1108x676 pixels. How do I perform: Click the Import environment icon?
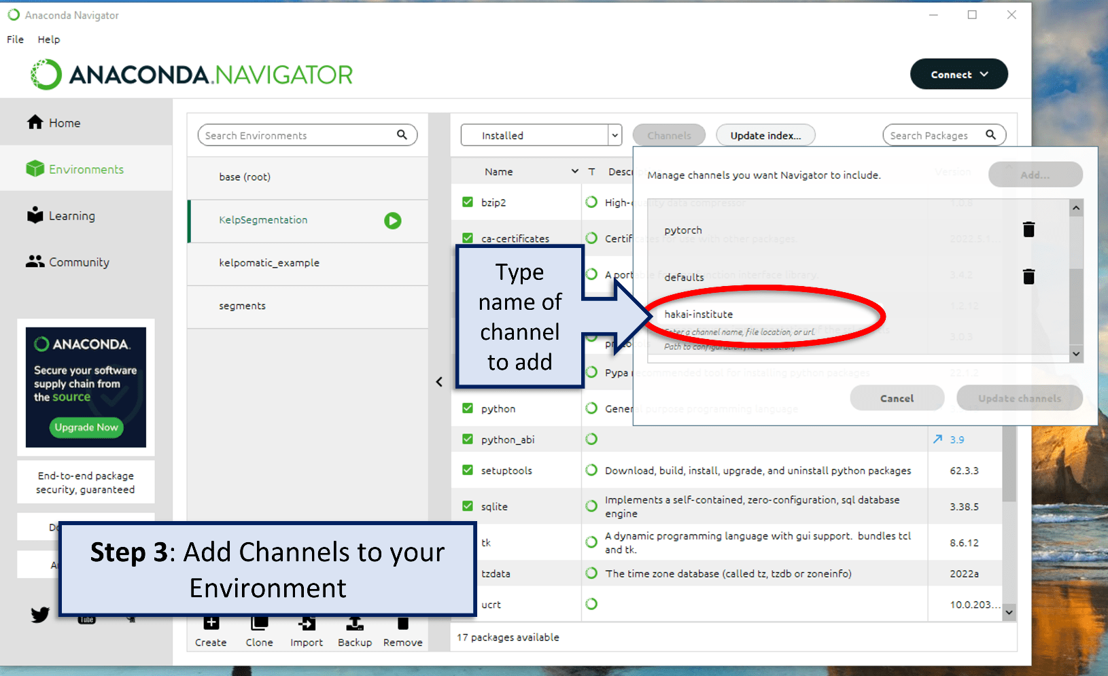(307, 623)
